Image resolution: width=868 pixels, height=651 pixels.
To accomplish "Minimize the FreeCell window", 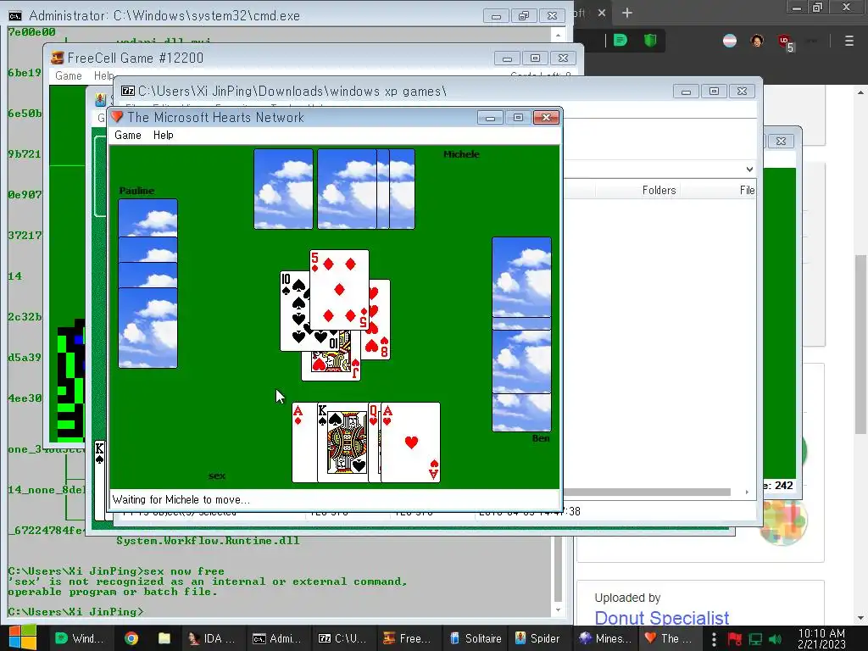I will pyautogui.click(x=507, y=58).
